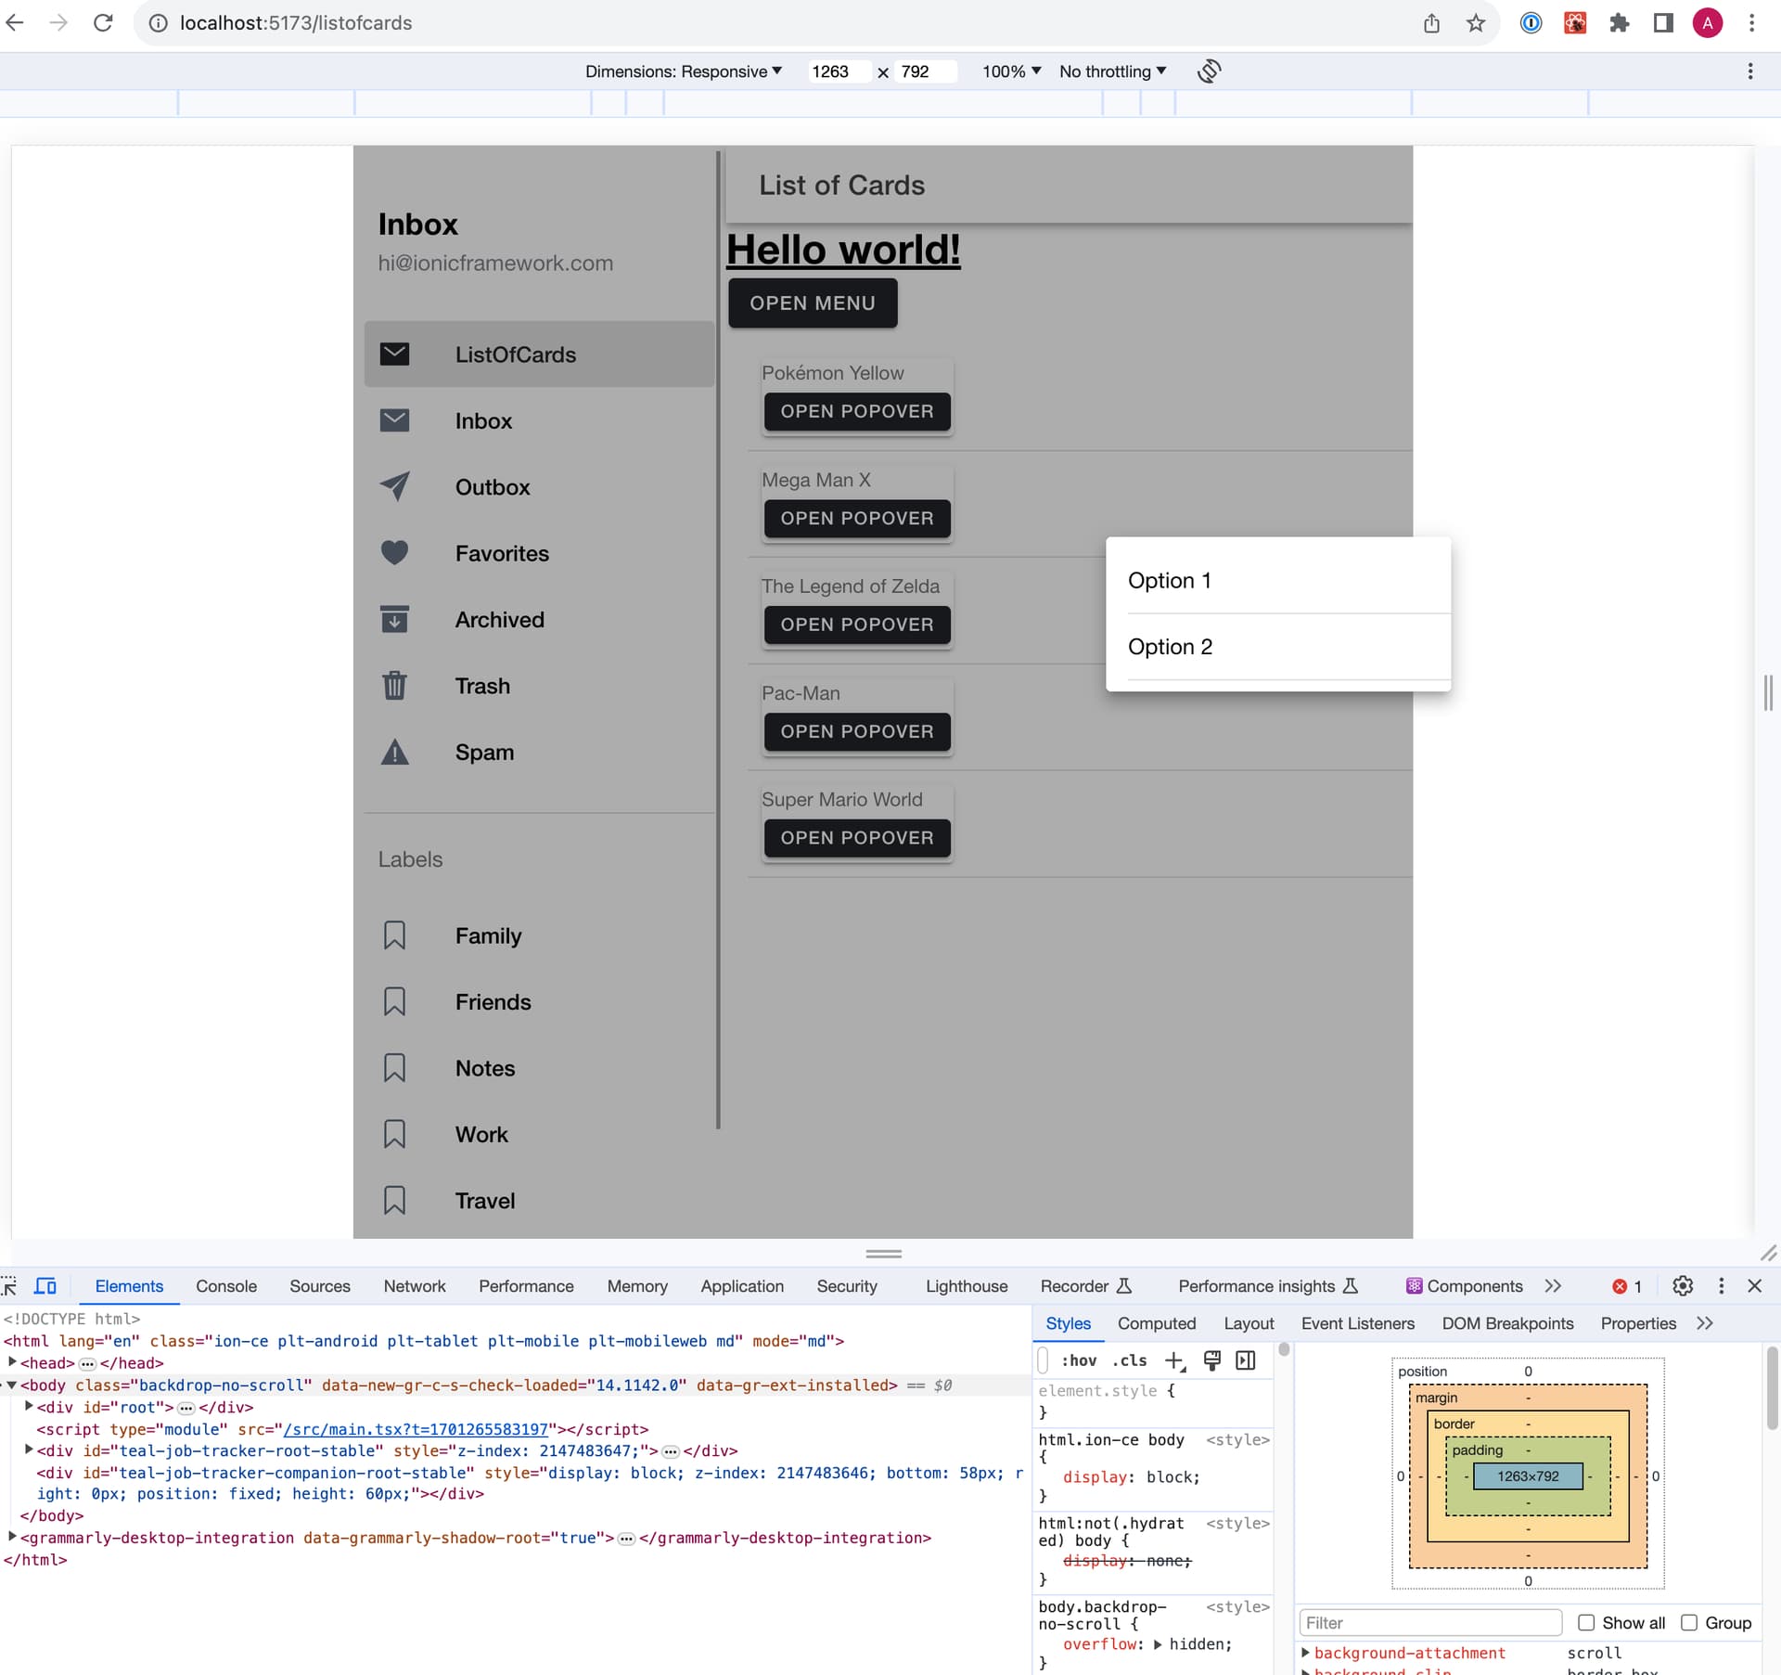Switch to the Computed styles tab
Image resolution: width=1781 pixels, height=1675 pixels.
tap(1156, 1323)
